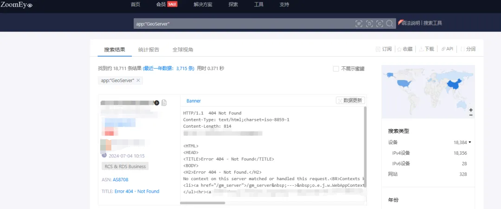This screenshot has width=501, height=209.
Task: Click the 订阅 subscribe icon
Action: (x=378, y=49)
